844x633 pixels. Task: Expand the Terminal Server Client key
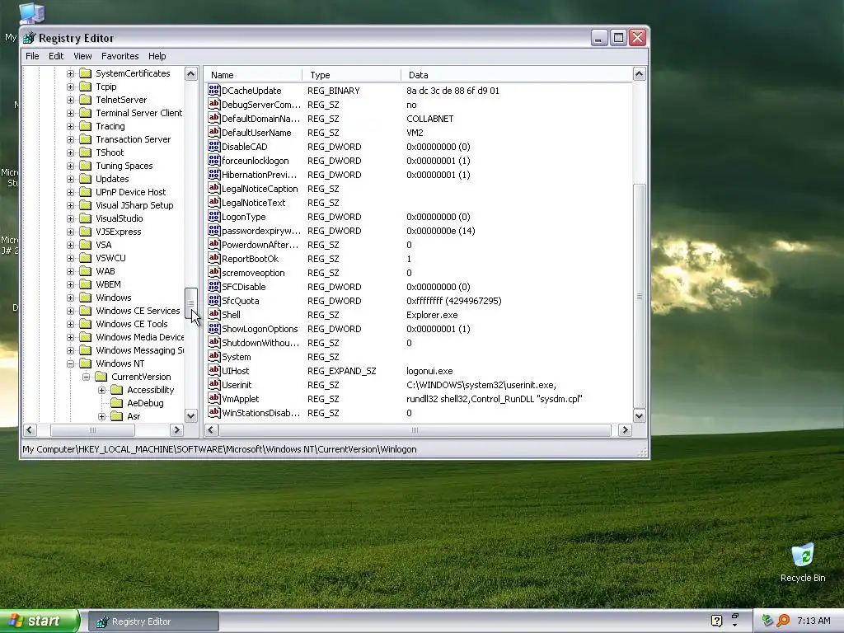point(71,113)
